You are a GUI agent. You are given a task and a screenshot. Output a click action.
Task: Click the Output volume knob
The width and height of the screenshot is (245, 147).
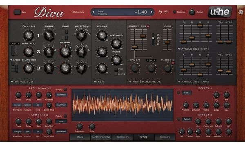click(192, 12)
